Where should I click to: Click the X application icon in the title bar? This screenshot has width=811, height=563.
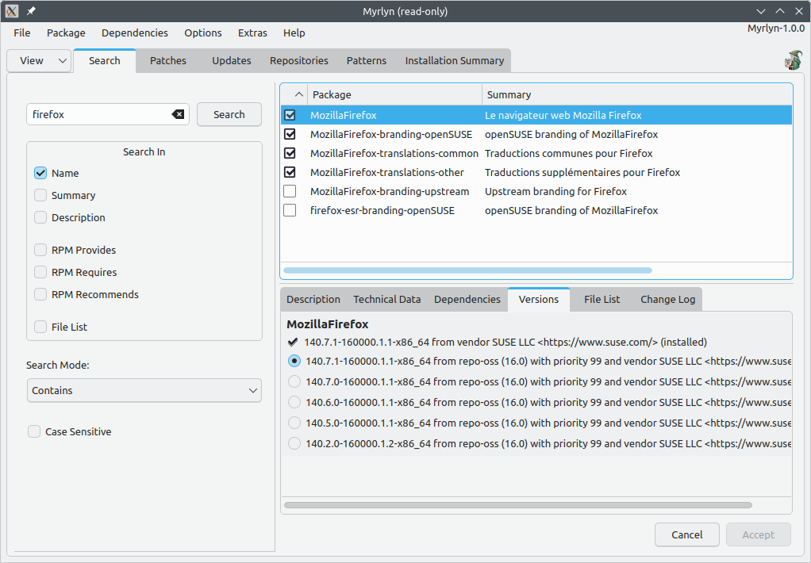12,11
